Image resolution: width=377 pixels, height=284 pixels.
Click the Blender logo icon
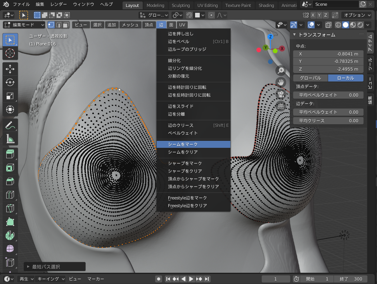click(x=6, y=4)
